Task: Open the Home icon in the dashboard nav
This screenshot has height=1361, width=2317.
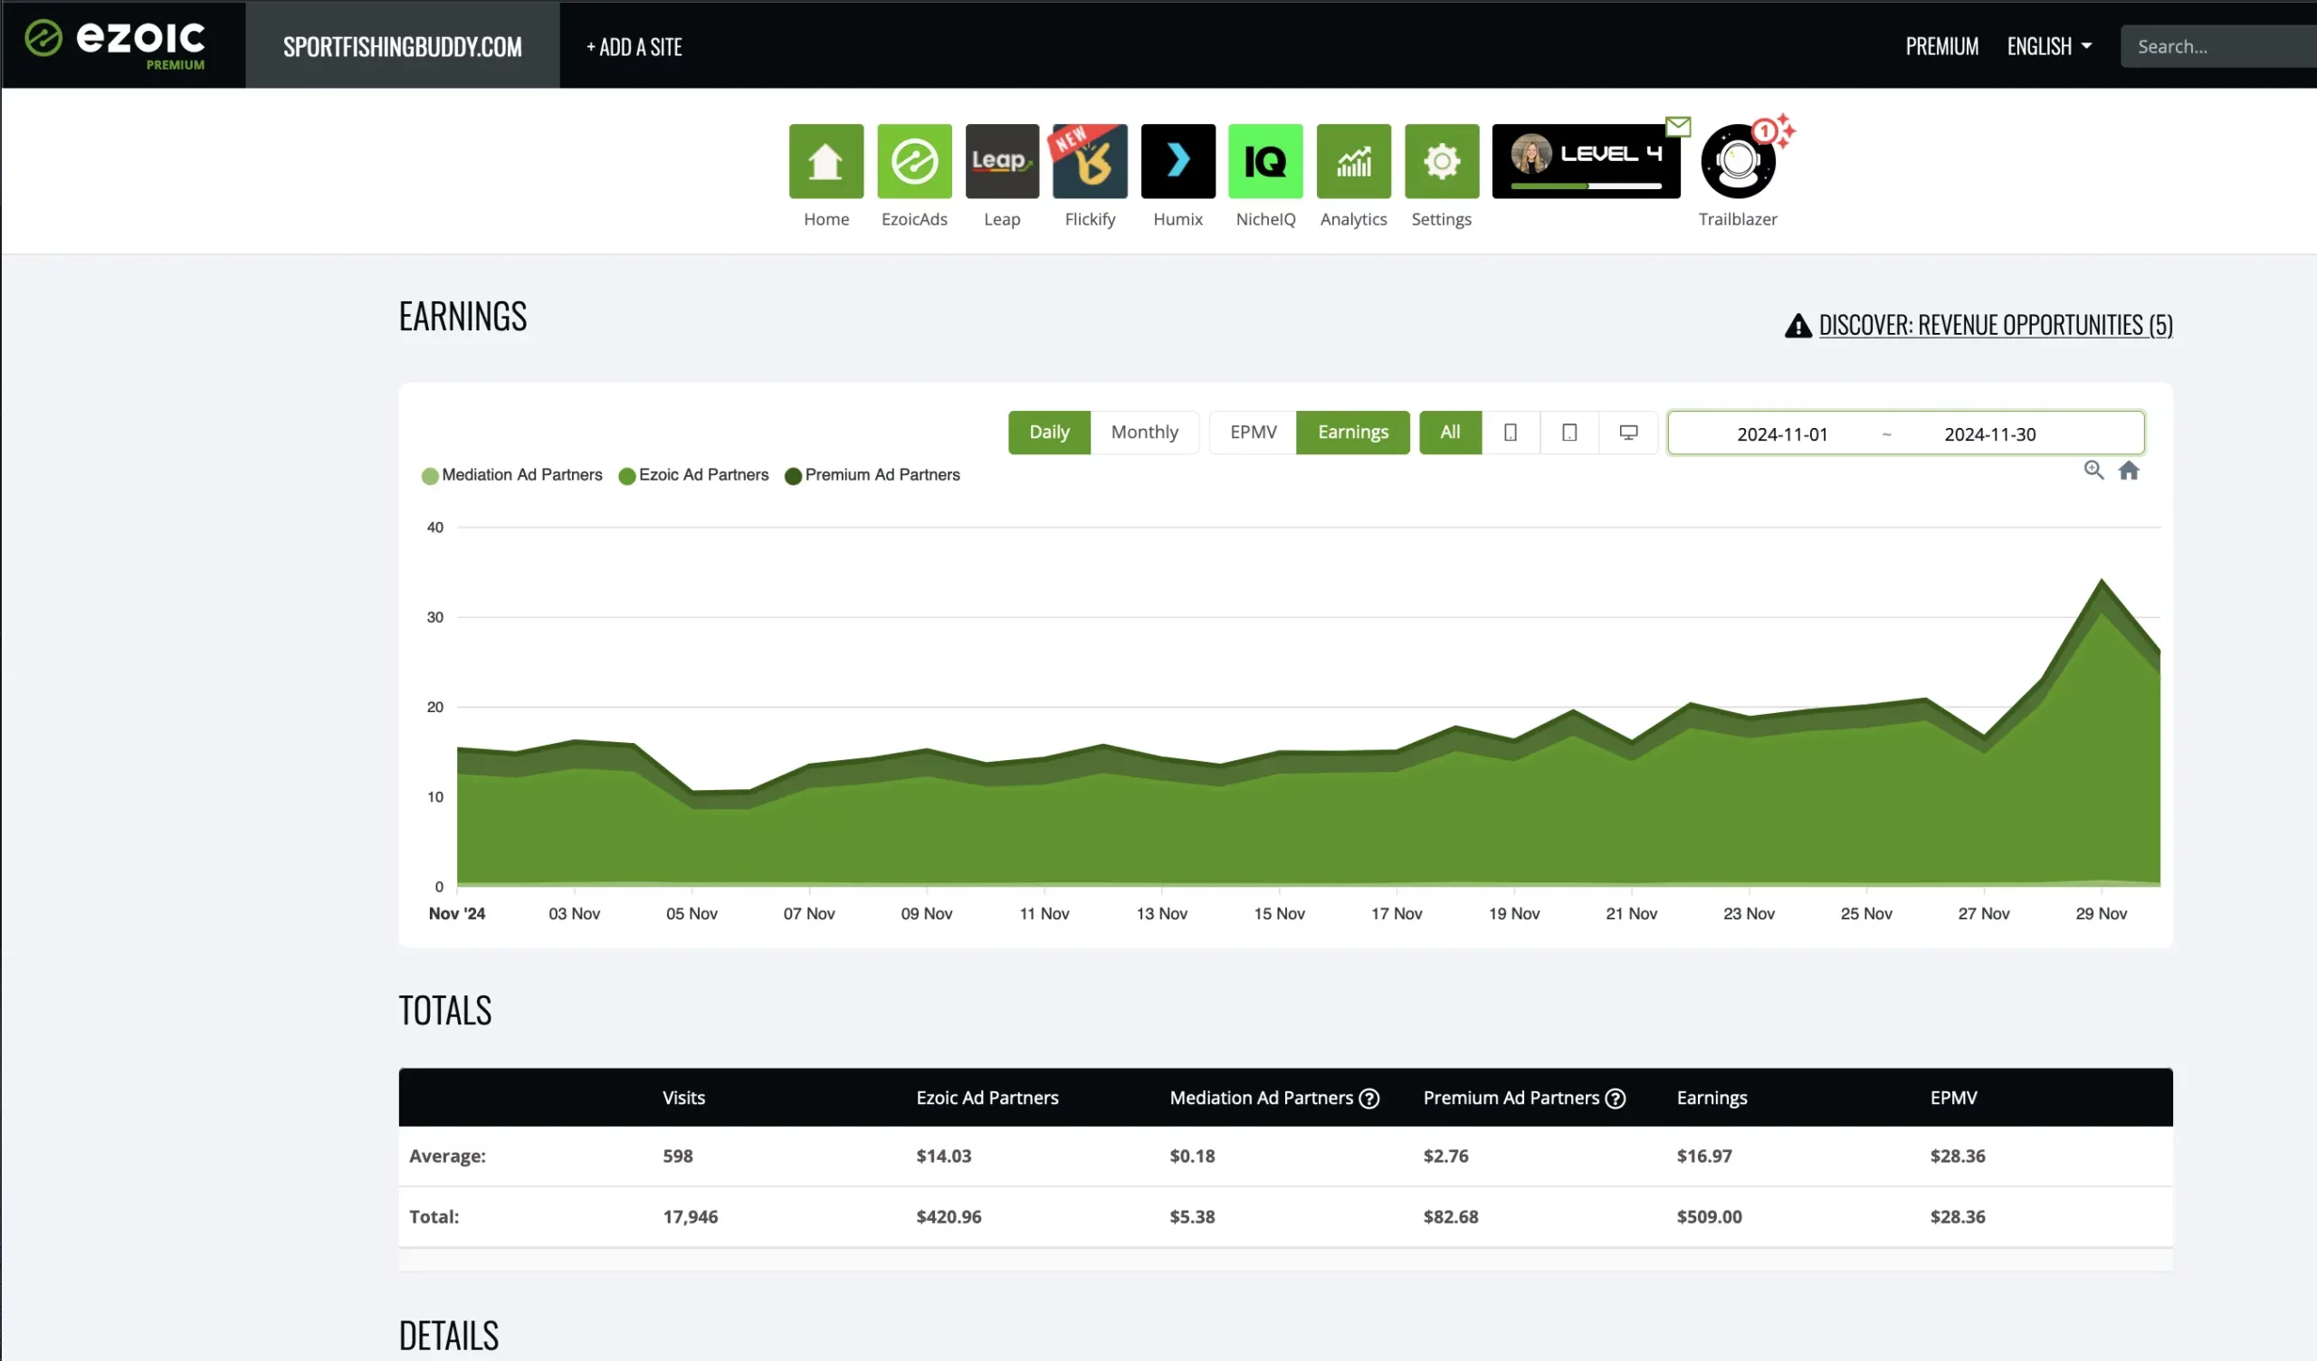Action: (x=825, y=161)
